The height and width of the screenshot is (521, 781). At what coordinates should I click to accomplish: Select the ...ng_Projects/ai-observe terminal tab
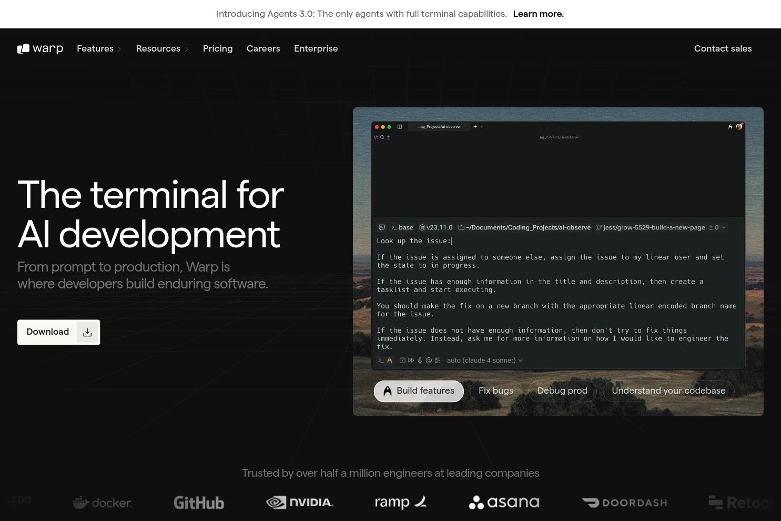coord(439,127)
